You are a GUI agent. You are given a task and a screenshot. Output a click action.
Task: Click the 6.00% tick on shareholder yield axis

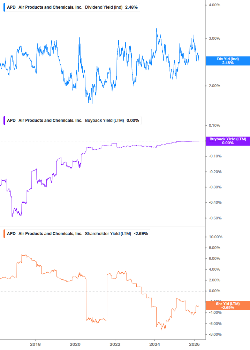(214, 258)
